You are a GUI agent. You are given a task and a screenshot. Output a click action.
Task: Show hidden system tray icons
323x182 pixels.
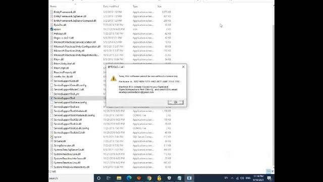pos(232,178)
